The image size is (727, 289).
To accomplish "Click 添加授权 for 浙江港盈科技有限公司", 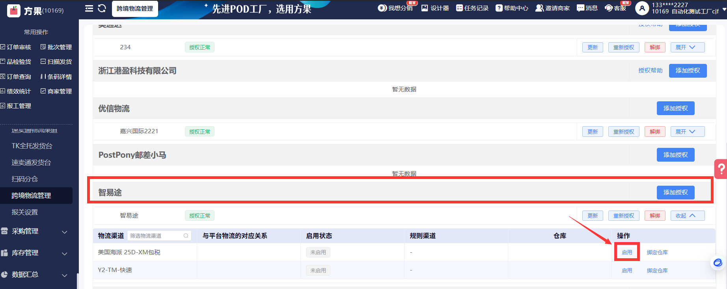I will coord(688,71).
